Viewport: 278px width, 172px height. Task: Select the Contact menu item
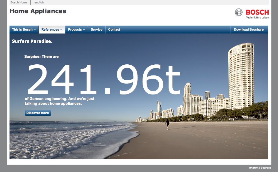click(114, 30)
